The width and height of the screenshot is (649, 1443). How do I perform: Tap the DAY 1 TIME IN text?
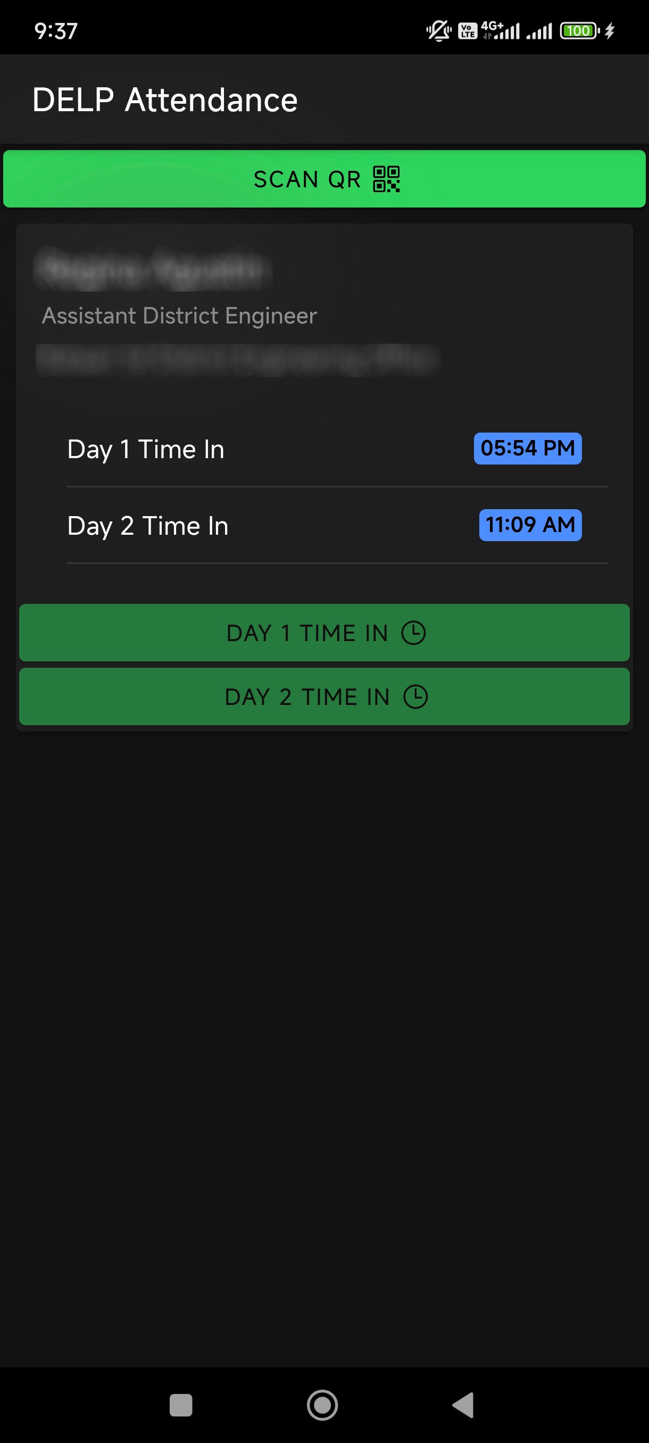[x=307, y=633]
